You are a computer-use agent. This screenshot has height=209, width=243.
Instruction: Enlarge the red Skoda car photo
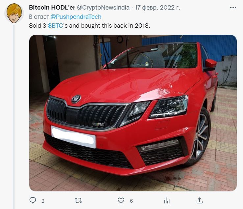(133, 113)
